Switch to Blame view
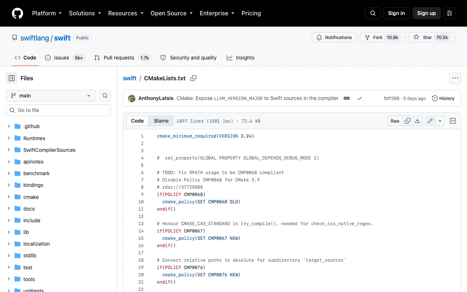Image resolution: width=467 pixels, height=292 pixels. 161,121
